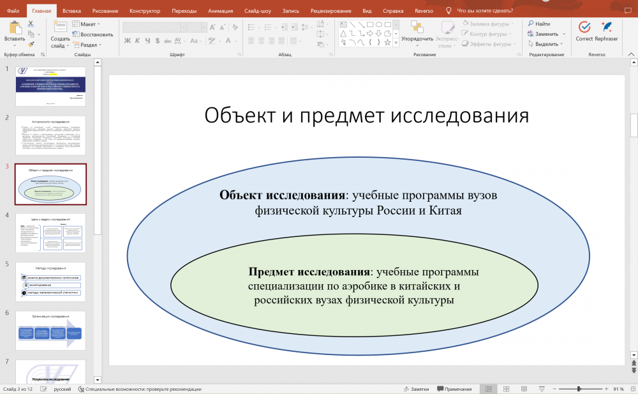Select slide 1 thumbnail
Screen dimensions: 638x394
click(50, 86)
